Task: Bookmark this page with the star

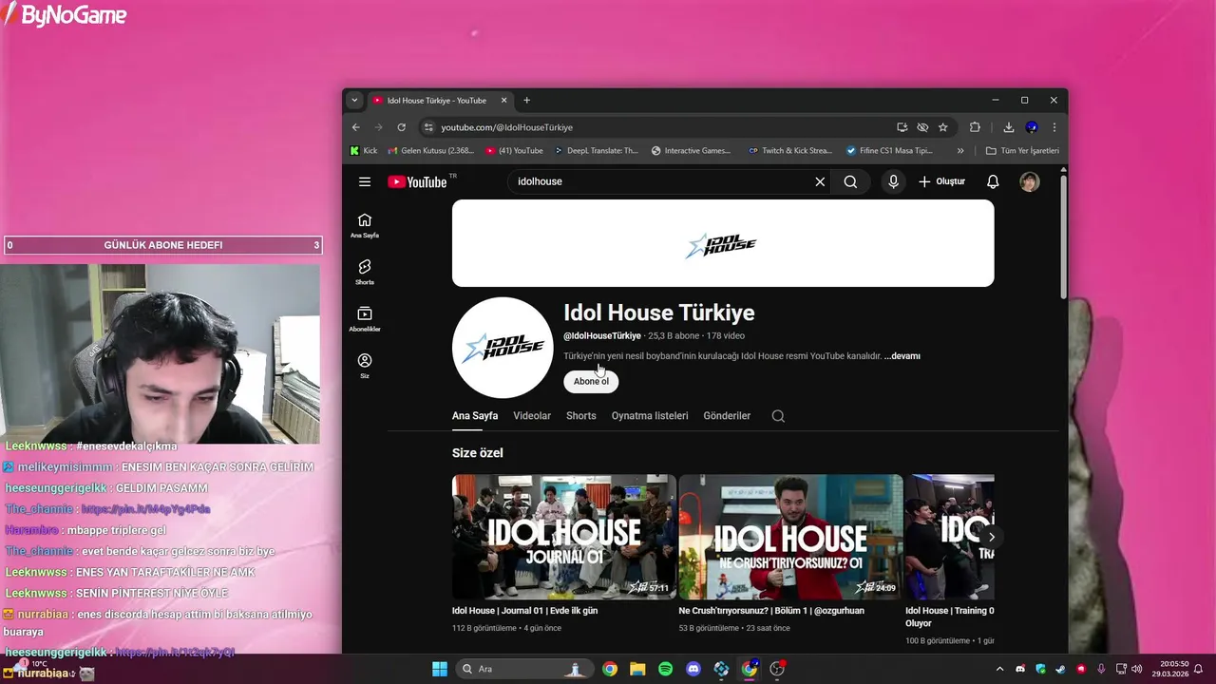Action: [943, 127]
